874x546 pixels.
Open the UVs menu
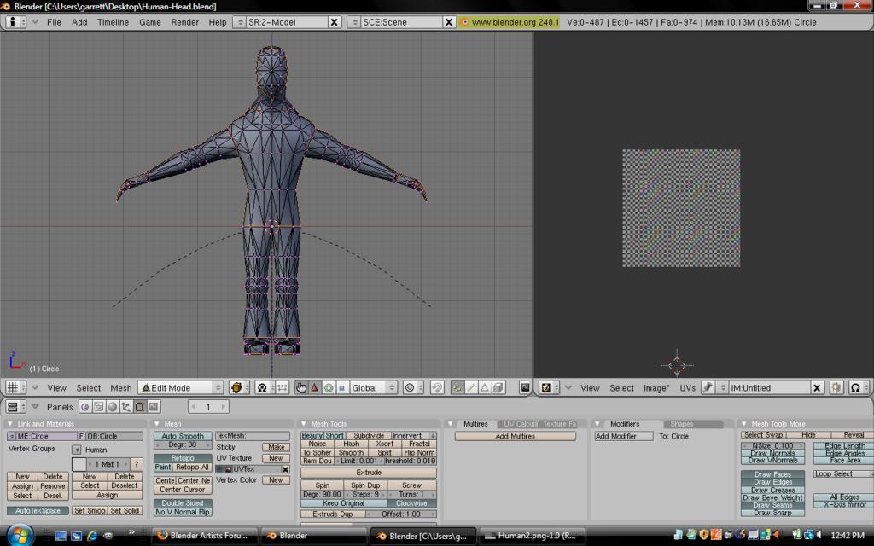click(687, 388)
